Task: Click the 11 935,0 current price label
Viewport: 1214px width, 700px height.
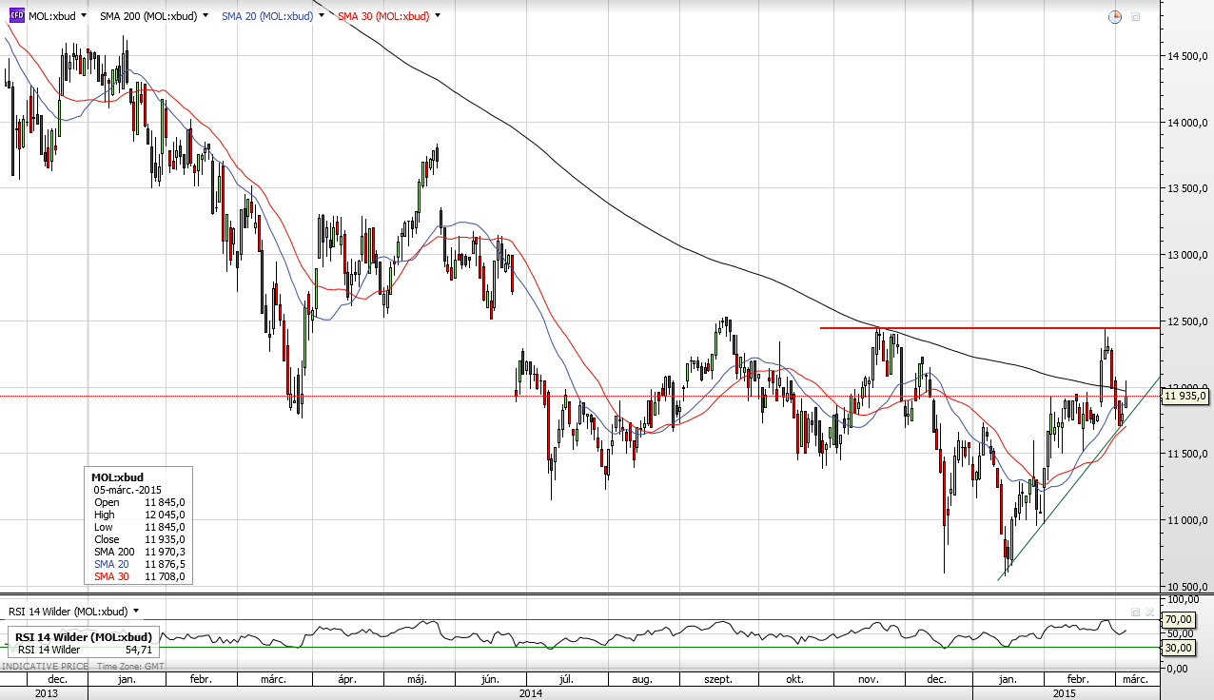Action: pyautogui.click(x=1185, y=396)
